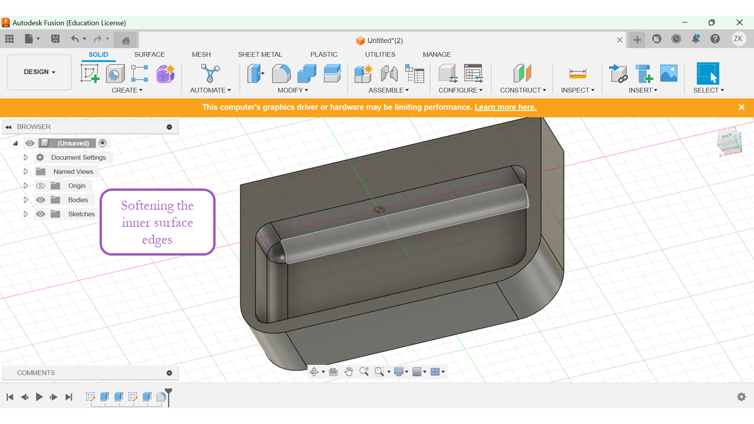Open the notifications bell
This screenshot has height=424, width=754.
coord(696,39)
